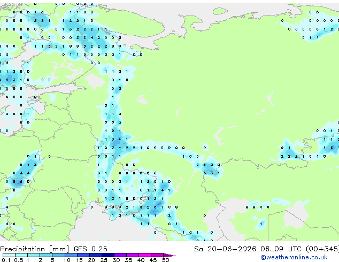Click the legend value label '0.1'
The image size is (339, 262).
pyautogui.click(x=6, y=260)
